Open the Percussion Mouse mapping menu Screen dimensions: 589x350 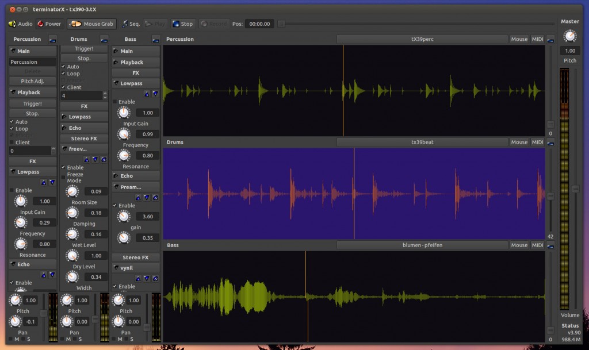519,39
